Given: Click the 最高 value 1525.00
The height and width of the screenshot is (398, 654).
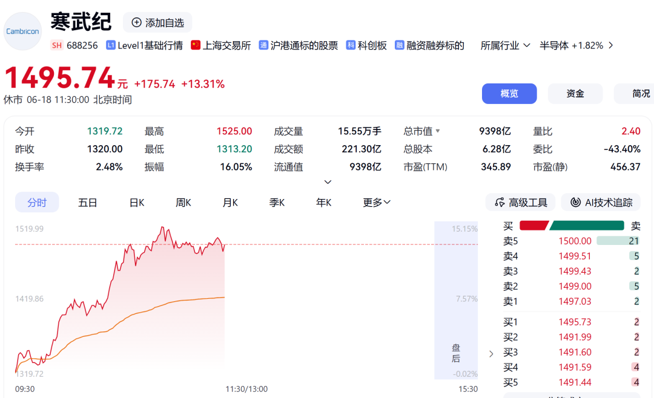Looking at the screenshot, I should (x=234, y=131).
